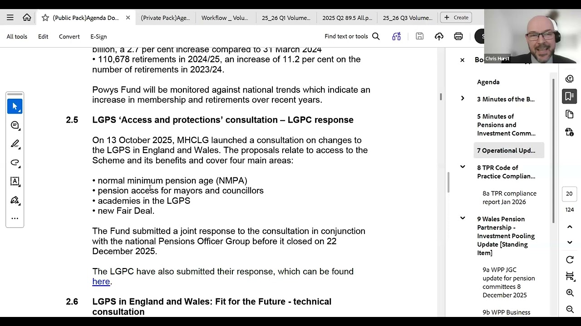Choose the Select arrow tool
This screenshot has width=581, height=326.
pos(15,106)
